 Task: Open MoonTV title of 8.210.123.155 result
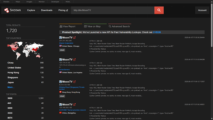(x=67, y=82)
